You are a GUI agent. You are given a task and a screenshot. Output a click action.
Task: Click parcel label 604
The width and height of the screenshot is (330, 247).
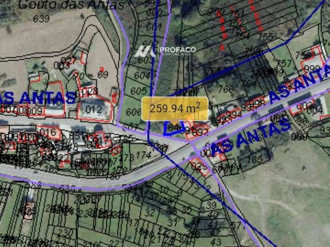142,75
